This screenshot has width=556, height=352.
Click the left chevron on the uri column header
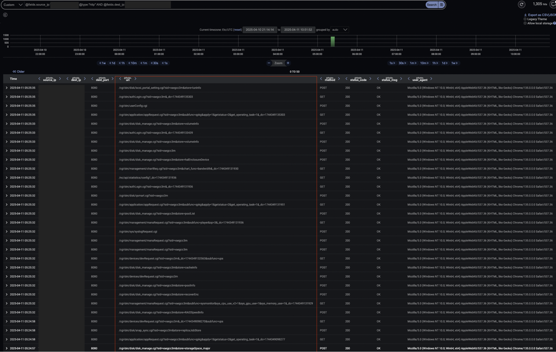pyautogui.click(x=121, y=79)
